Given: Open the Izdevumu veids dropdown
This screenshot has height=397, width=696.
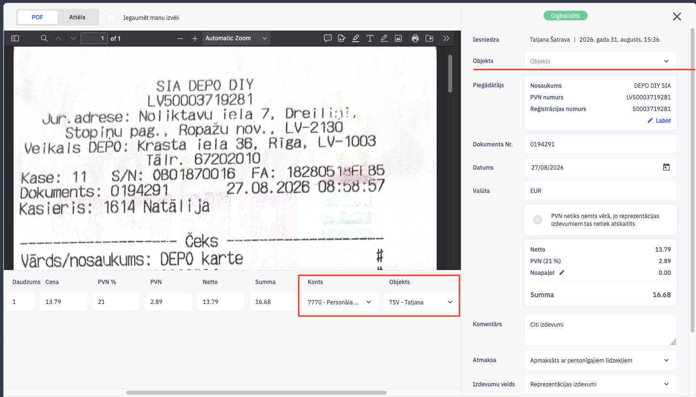Looking at the screenshot, I should 600,384.
